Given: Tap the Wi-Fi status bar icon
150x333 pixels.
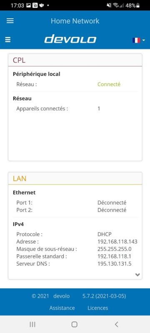Looking at the screenshot, I should (115, 5).
